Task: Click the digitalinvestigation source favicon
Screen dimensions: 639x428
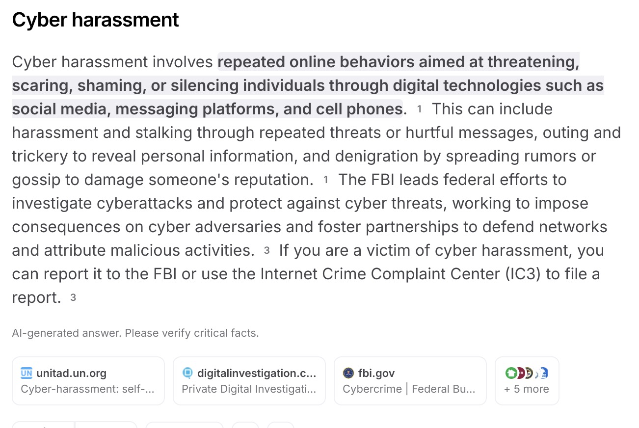Action: [187, 373]
